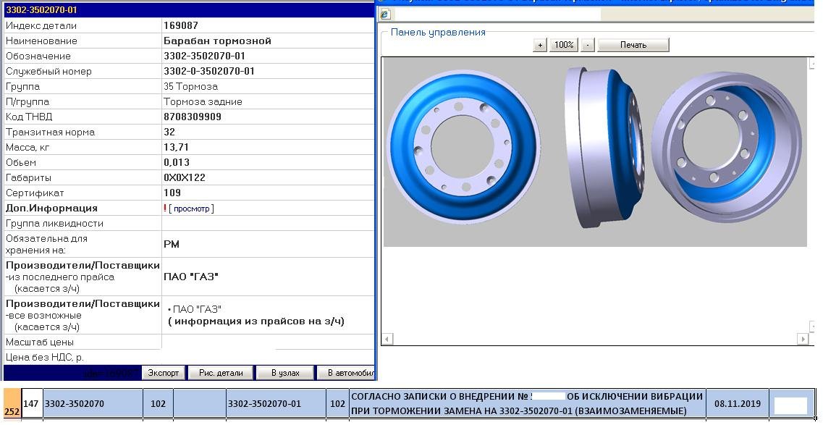Click the storage value РМ
Image resolution: width=823 pixels, height=425 pixels.
tap(171, 245)
